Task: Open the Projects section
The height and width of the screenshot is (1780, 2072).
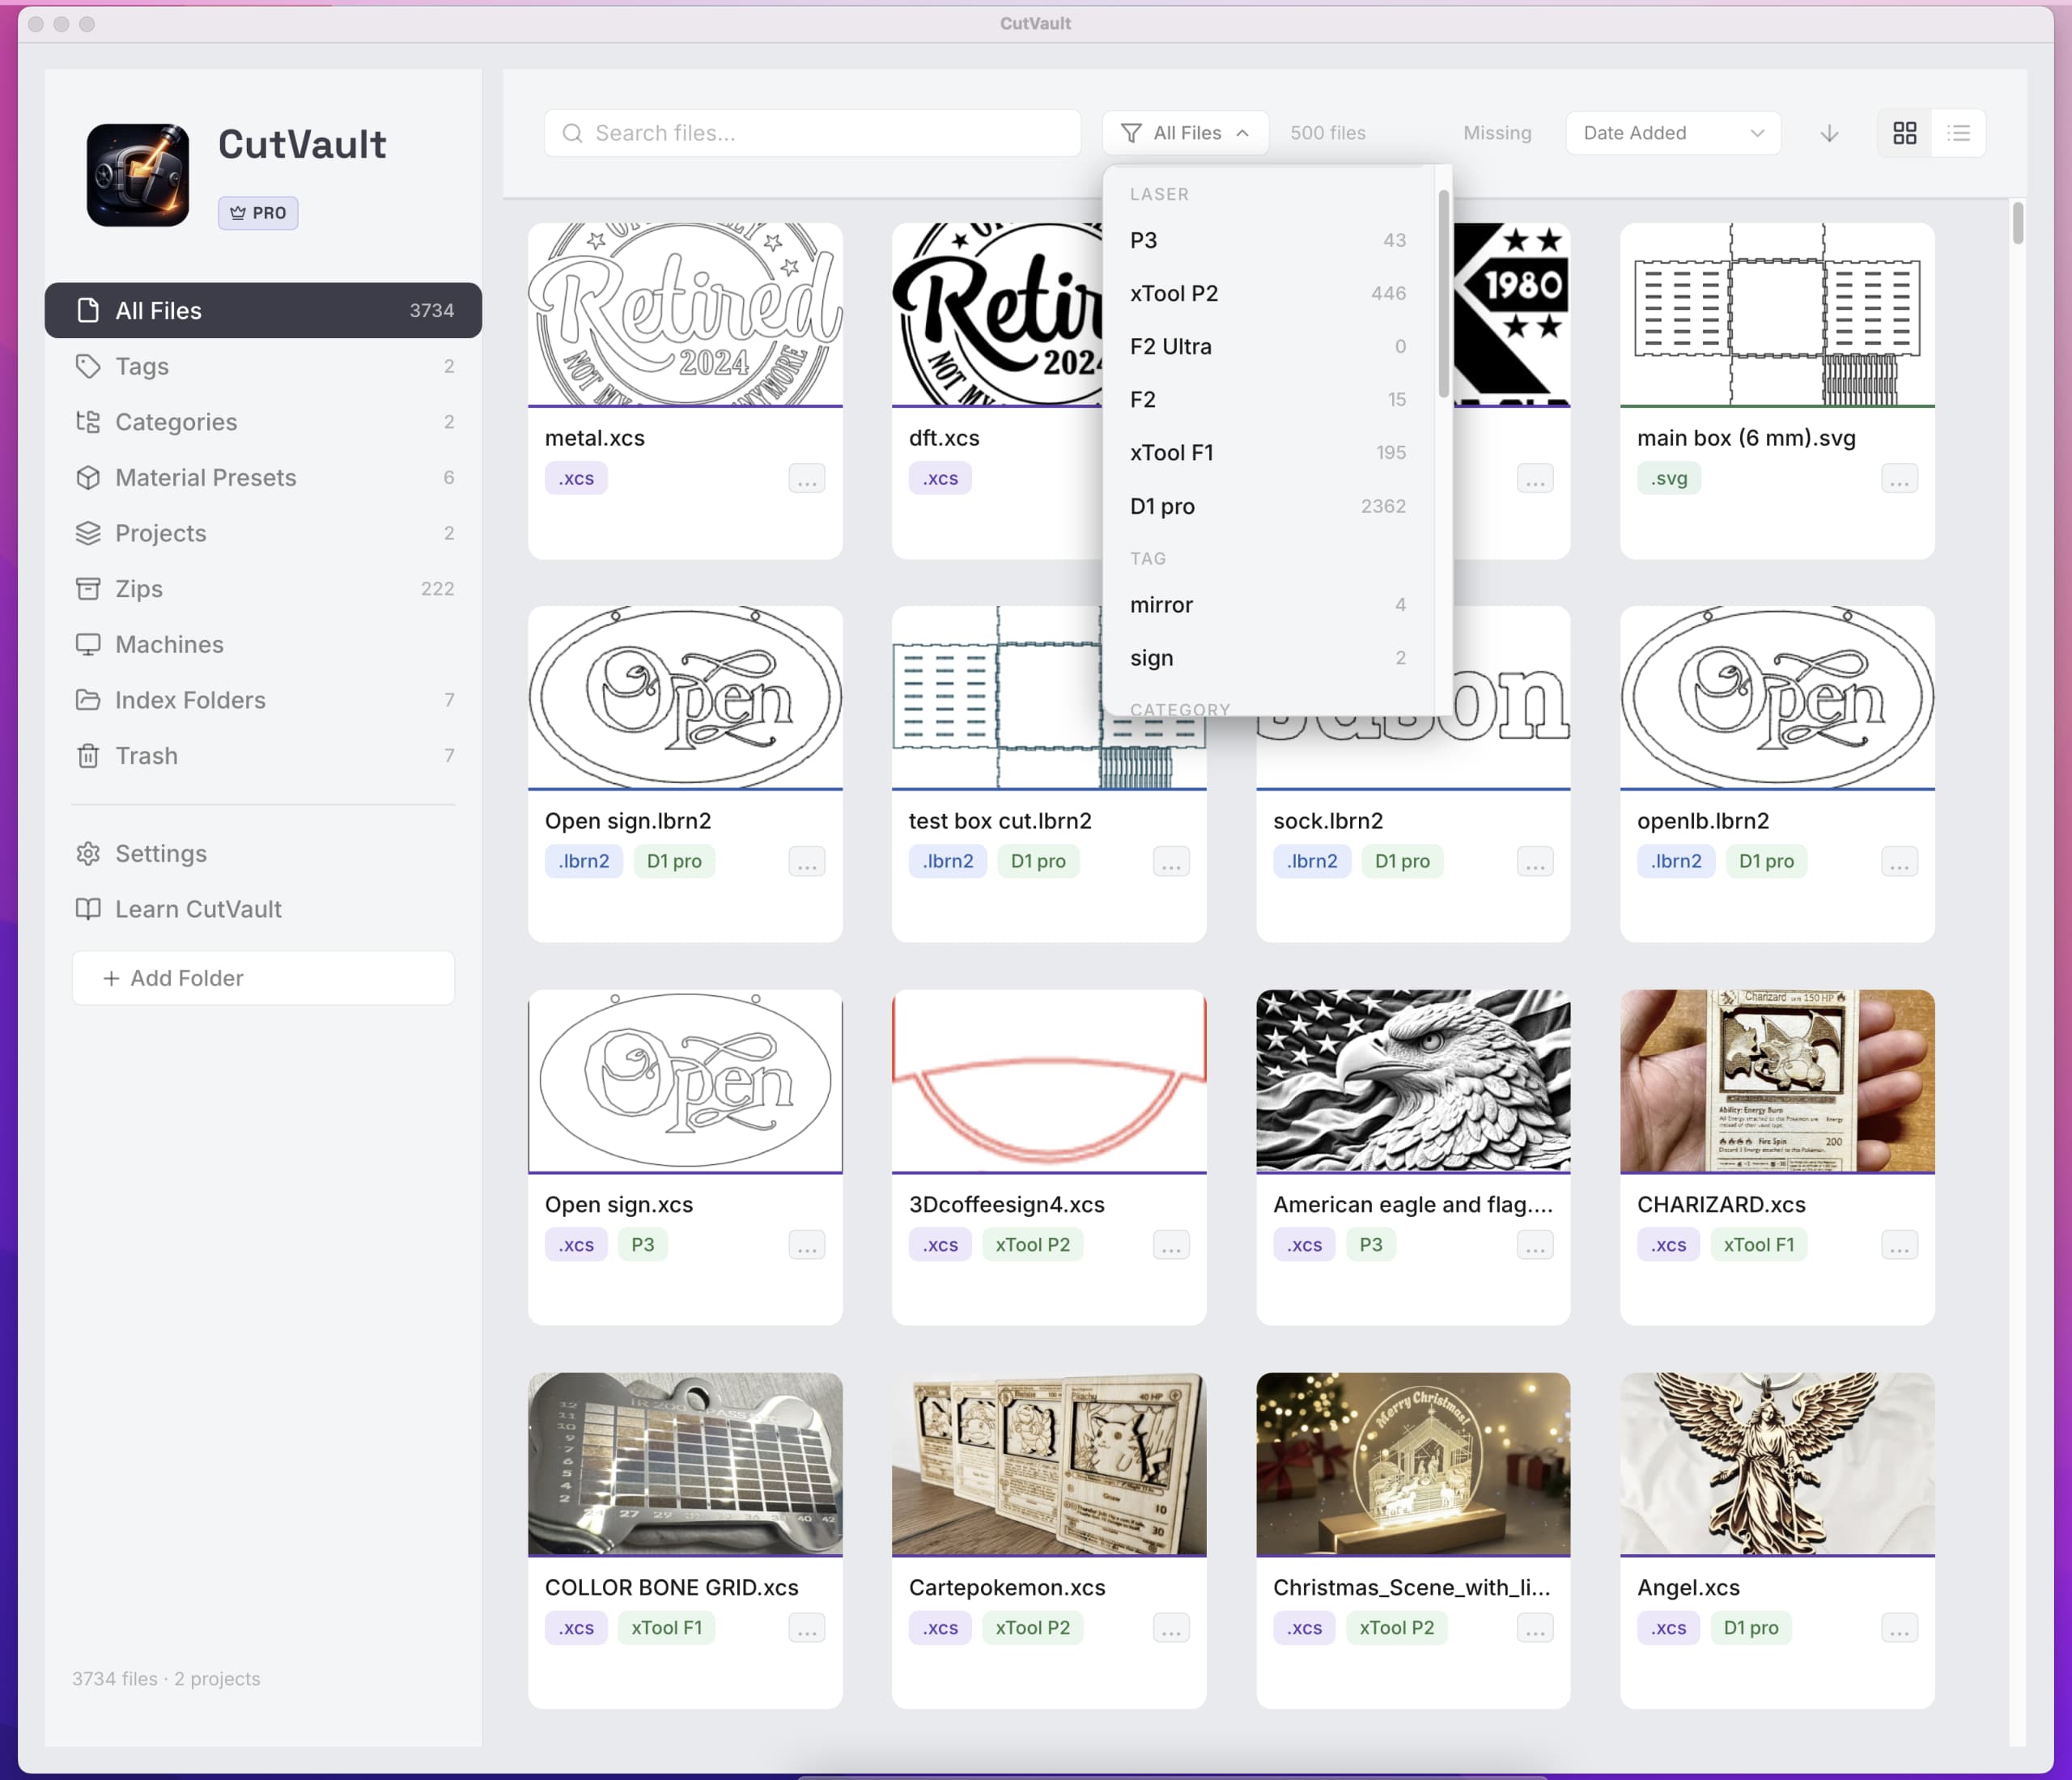Action: (263, 534)
